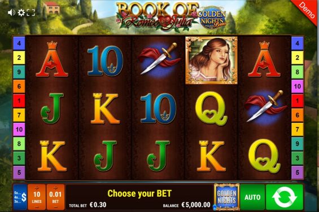Spin the reels with green arrows button
The height and width of the screenshot is (212, 319).
[x=285, y=197]
